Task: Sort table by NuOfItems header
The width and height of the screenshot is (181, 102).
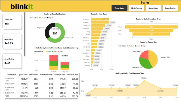Action: click(x=34, y=74)
